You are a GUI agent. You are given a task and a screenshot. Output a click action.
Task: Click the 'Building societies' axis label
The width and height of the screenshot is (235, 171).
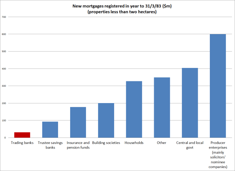click(106, 143)
